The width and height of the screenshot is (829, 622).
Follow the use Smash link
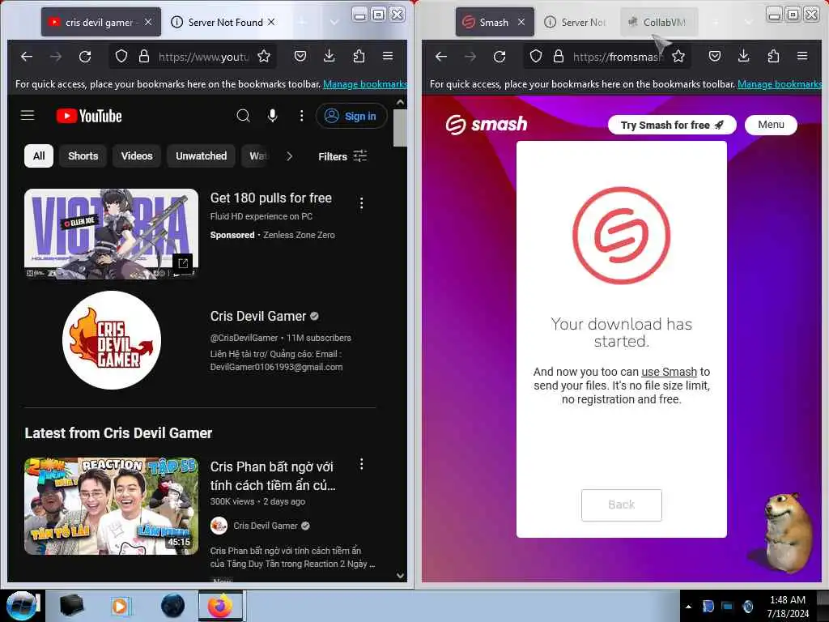click(669, 372)
